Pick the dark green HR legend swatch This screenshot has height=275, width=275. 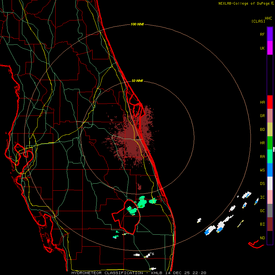(x=270, y=143)
